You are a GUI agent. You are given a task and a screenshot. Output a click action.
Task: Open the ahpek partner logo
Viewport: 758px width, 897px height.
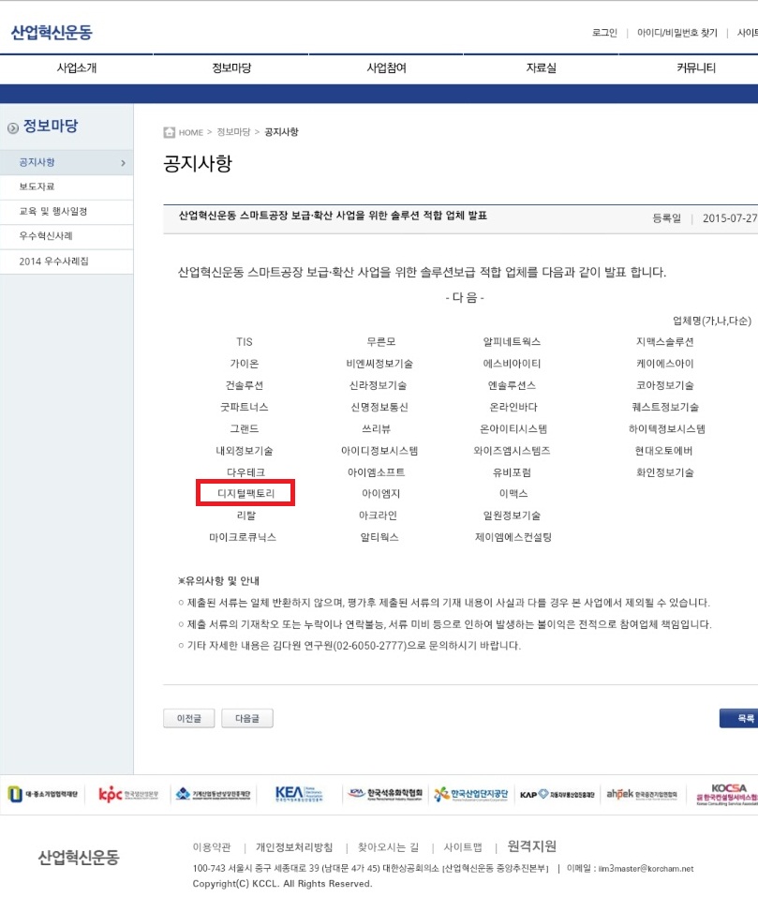(x=642, y=794)
